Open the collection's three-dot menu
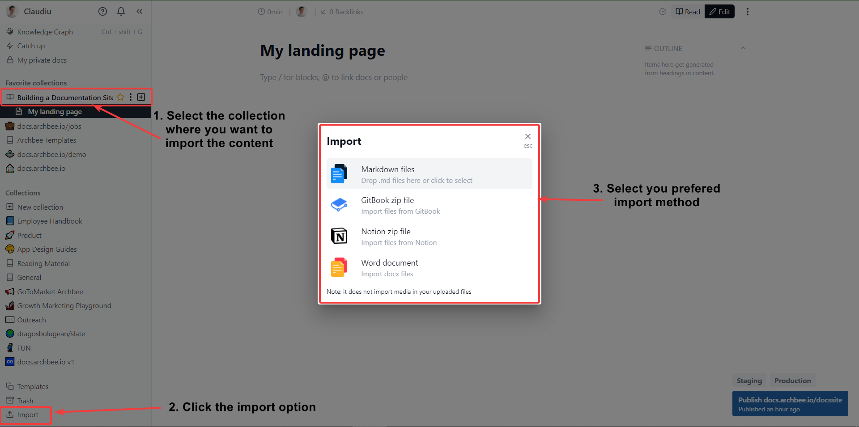This screenshot has height=427, width=859. (x=130, y=97)
